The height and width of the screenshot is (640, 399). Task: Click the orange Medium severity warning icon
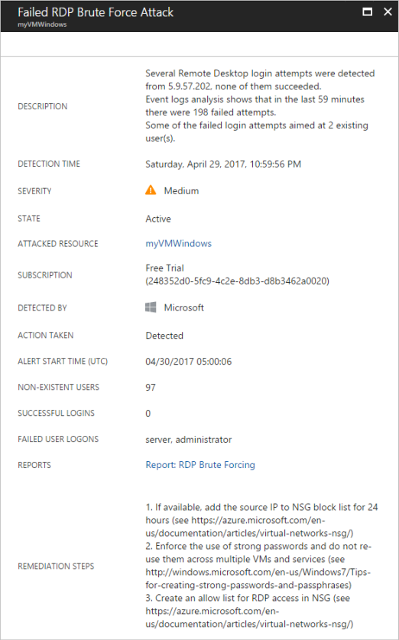[151, 190]
